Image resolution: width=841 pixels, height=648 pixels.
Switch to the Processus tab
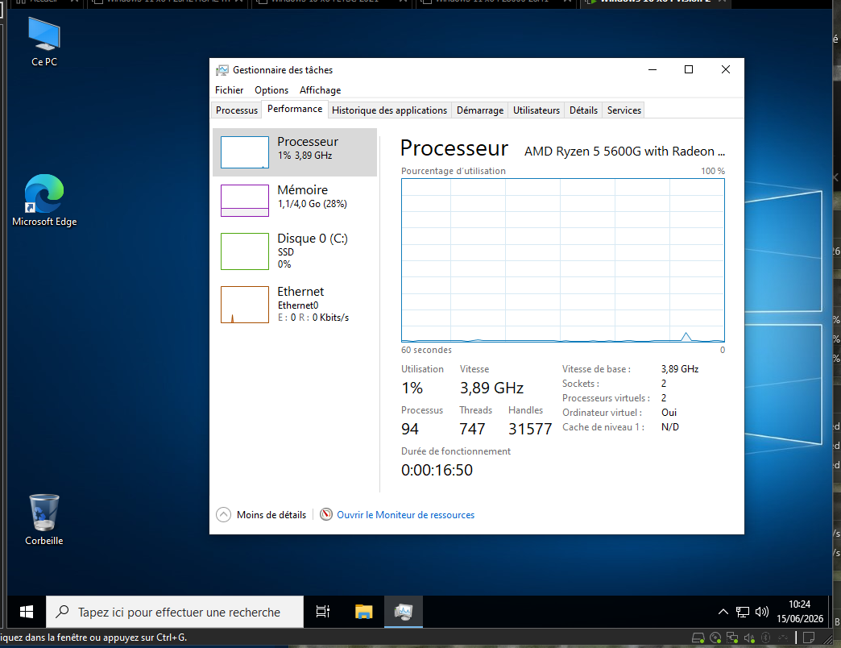(237, 110)
